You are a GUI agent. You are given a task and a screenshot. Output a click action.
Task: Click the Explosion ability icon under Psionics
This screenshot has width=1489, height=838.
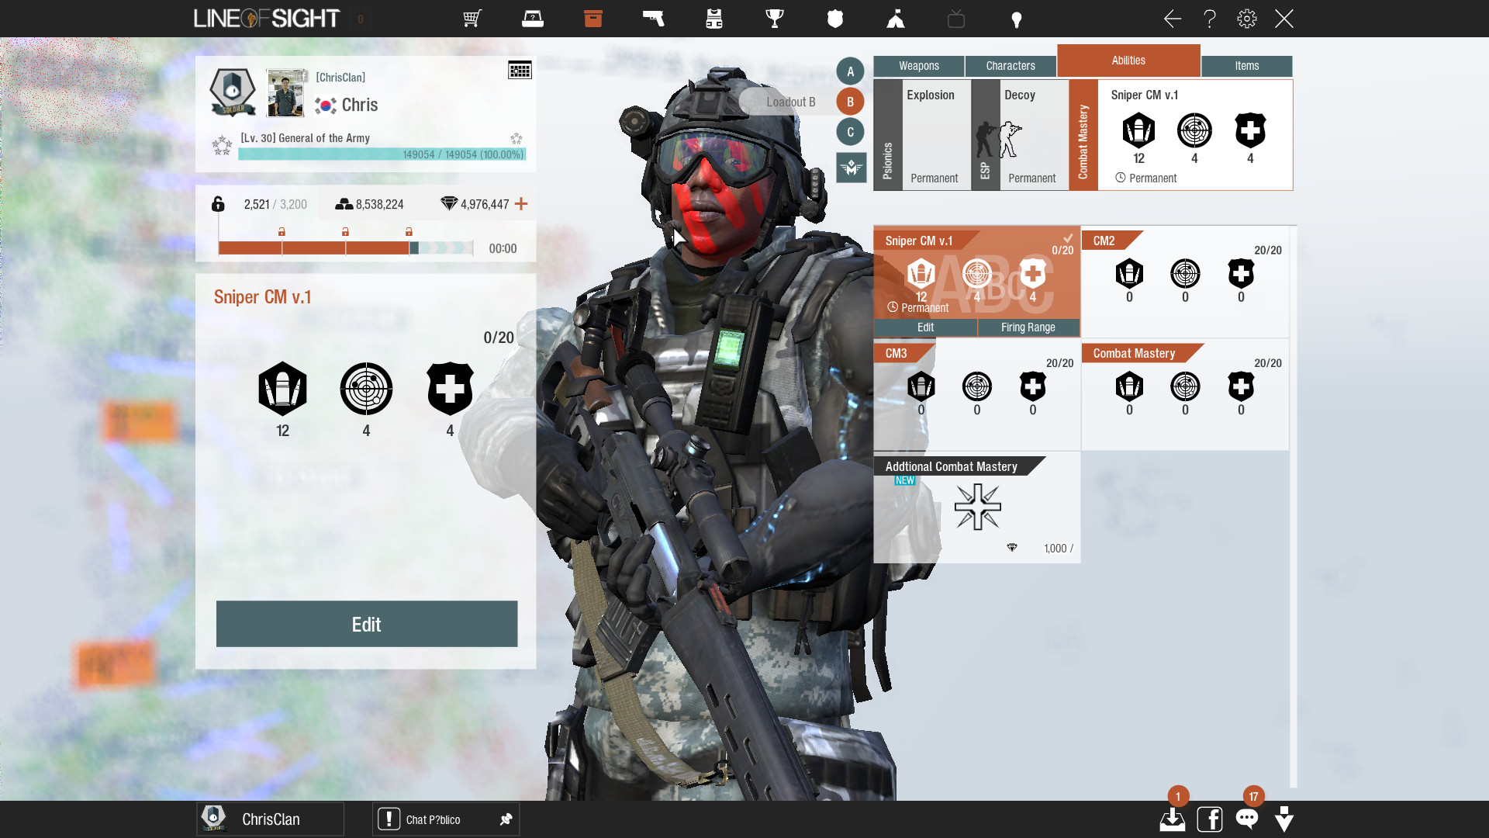tap(931, 133)
